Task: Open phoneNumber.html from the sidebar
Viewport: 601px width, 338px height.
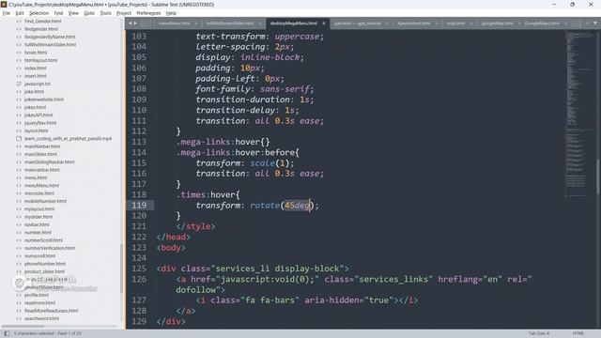Action: (x=45, y=264)
